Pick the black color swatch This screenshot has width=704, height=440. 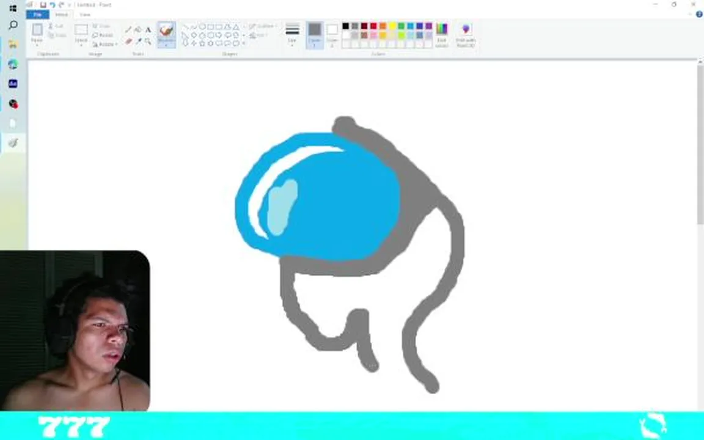pos(346,26)
